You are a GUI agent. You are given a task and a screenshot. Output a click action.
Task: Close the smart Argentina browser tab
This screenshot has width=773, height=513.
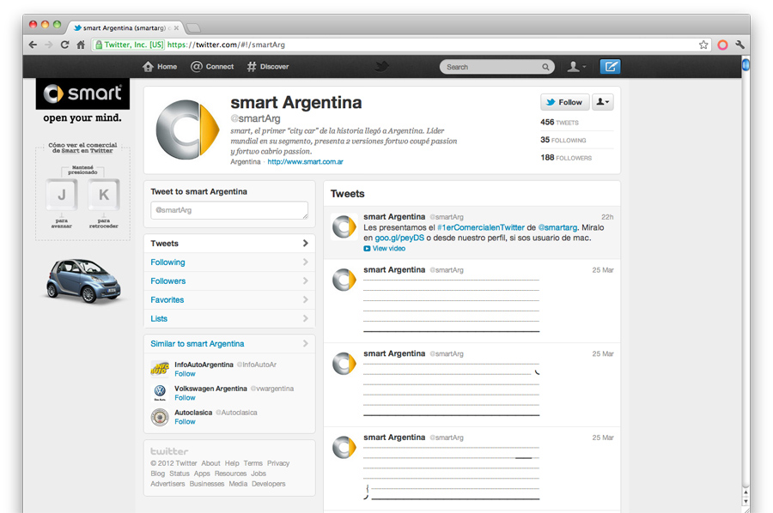point(176,28)
